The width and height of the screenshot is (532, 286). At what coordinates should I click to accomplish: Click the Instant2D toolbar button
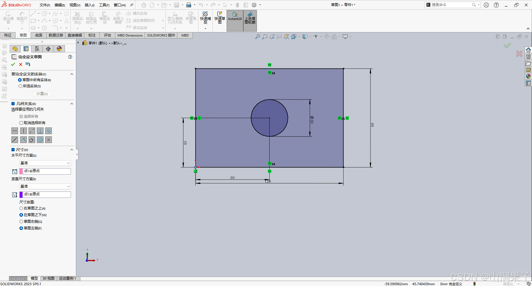[235, 21]
